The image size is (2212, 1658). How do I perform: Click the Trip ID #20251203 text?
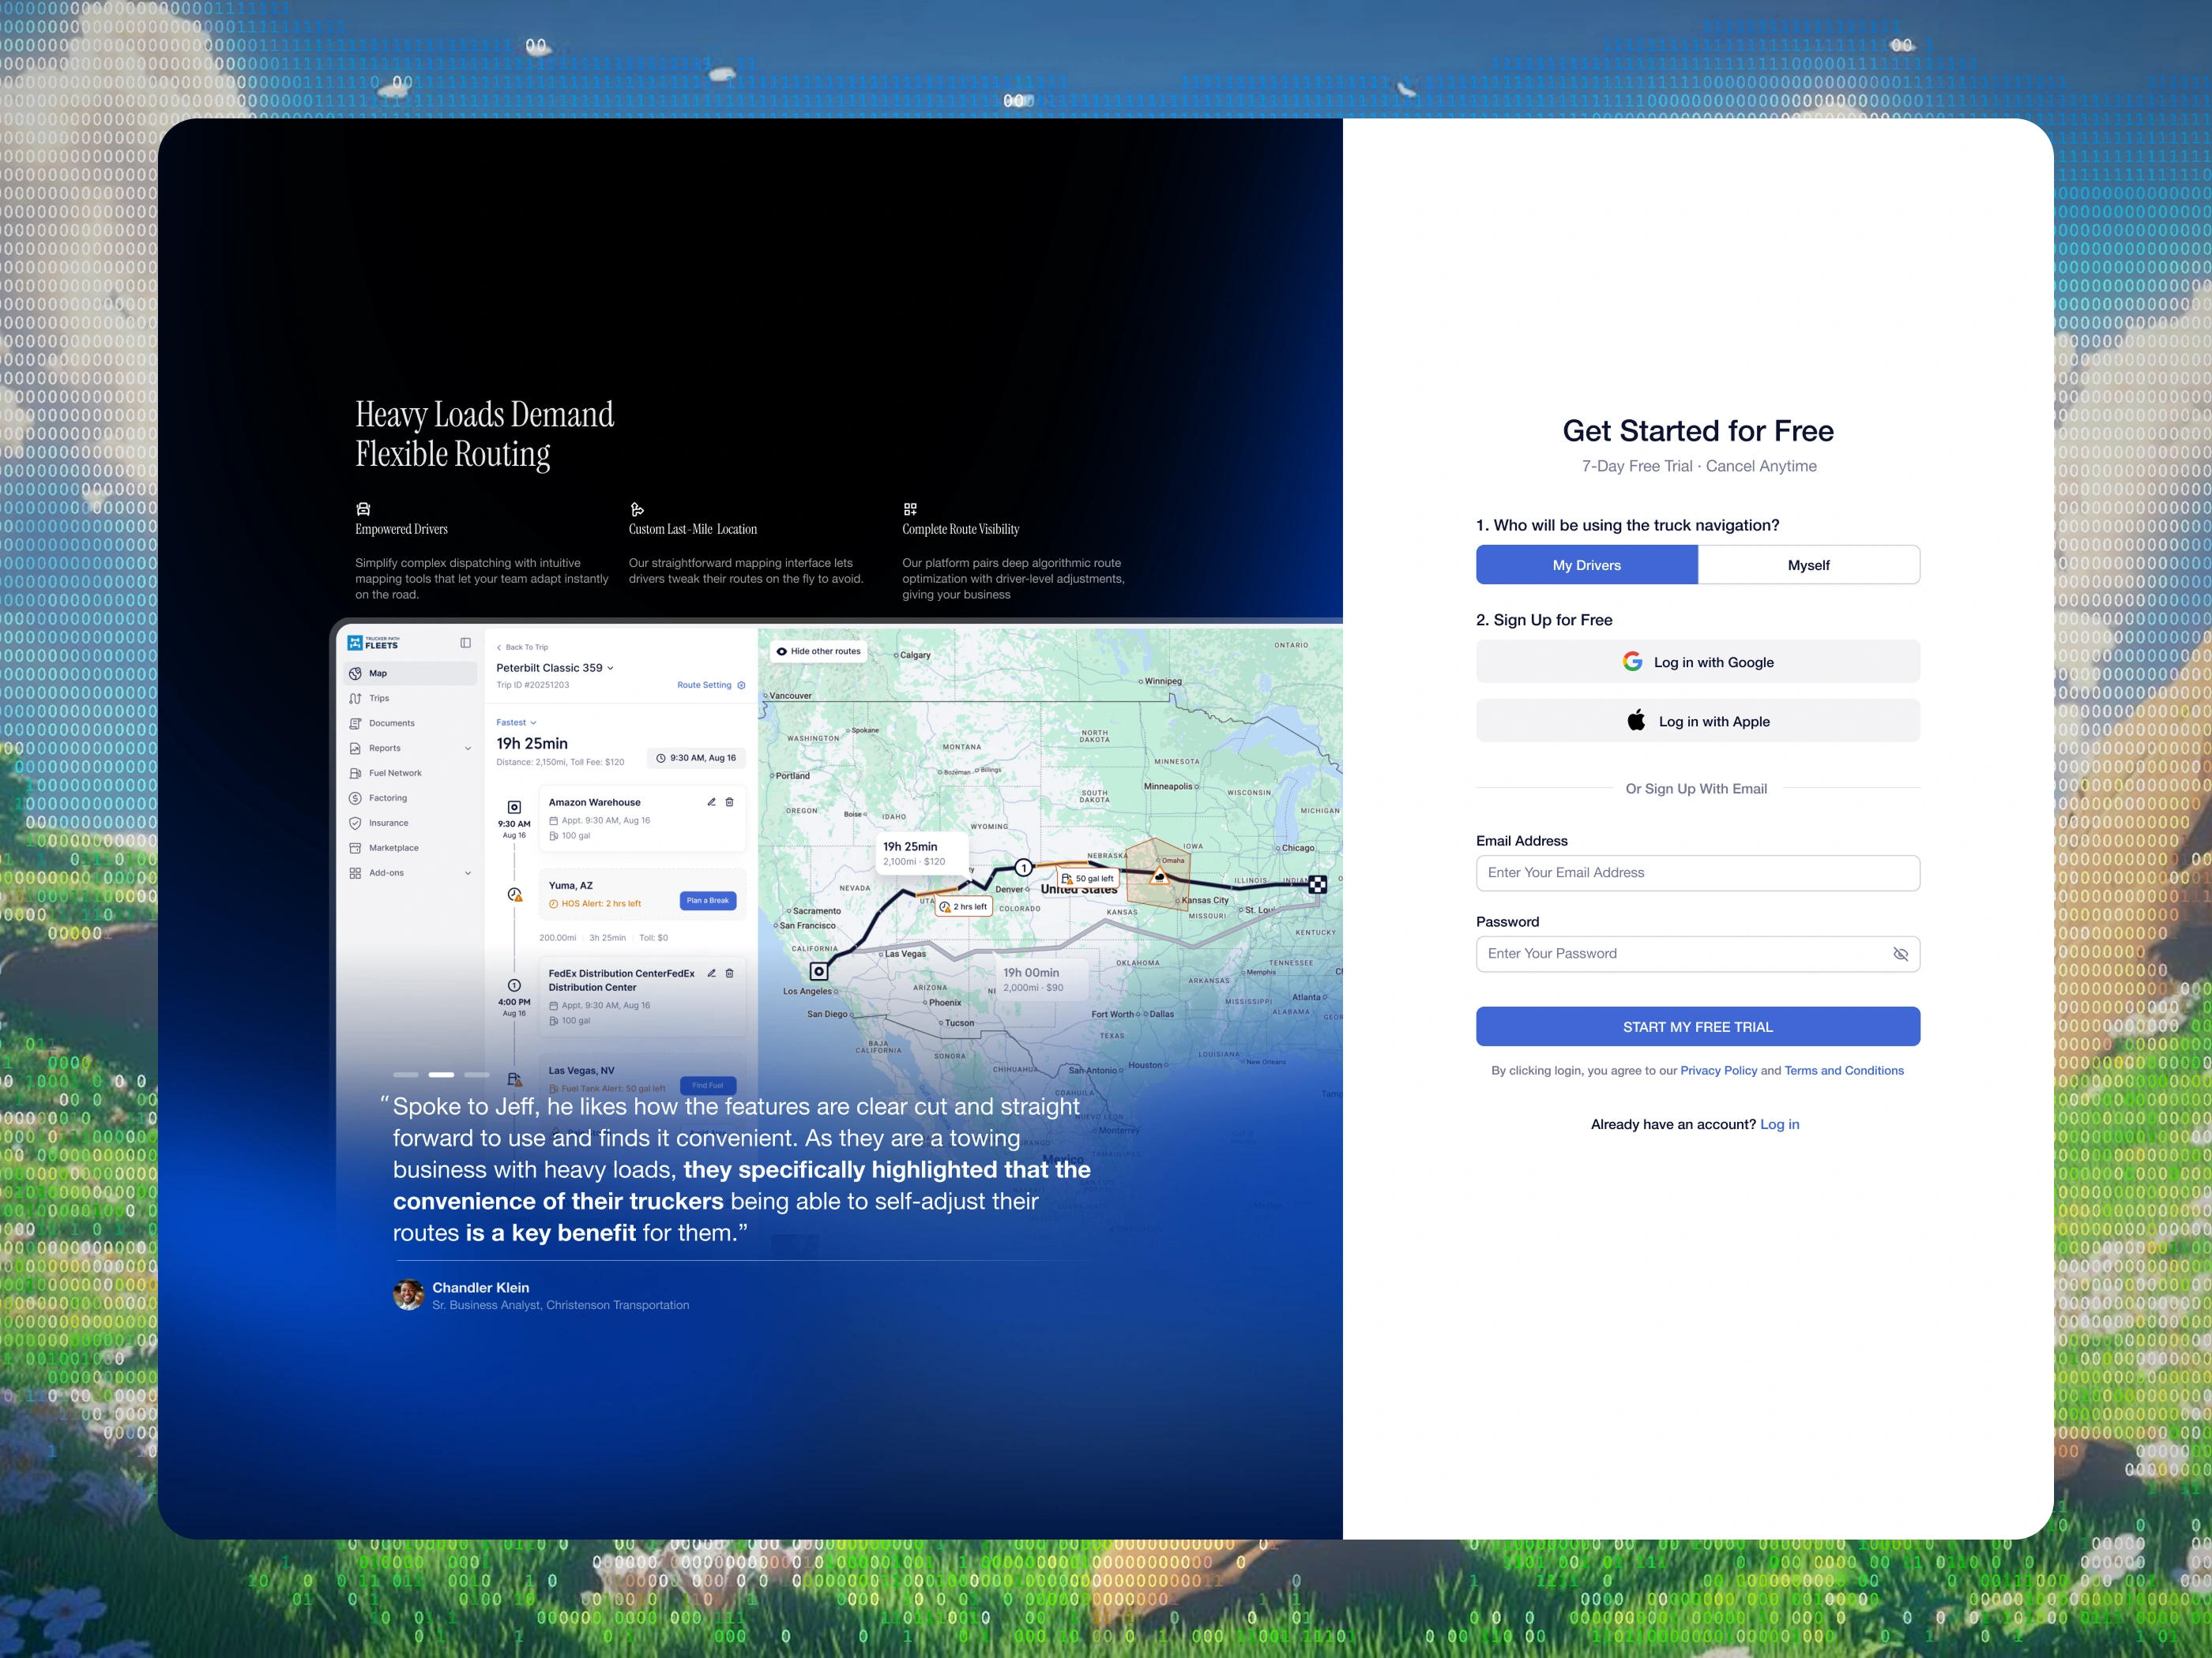533,685
